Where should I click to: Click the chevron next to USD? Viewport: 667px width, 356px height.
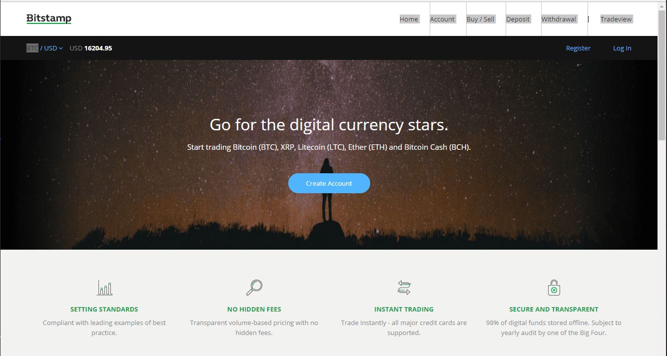click(x=60, y=48)
